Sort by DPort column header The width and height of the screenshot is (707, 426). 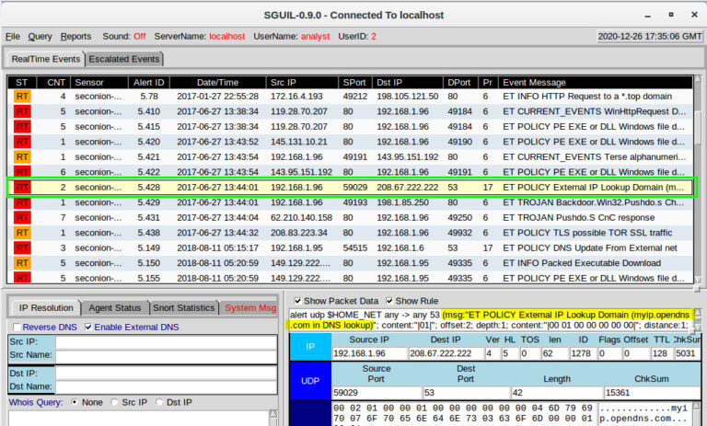click(x=459, y=83)
